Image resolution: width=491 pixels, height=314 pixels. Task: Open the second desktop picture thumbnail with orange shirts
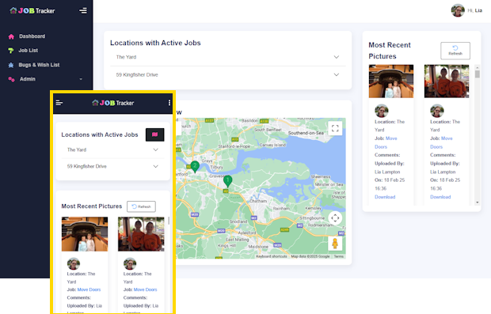447,81
